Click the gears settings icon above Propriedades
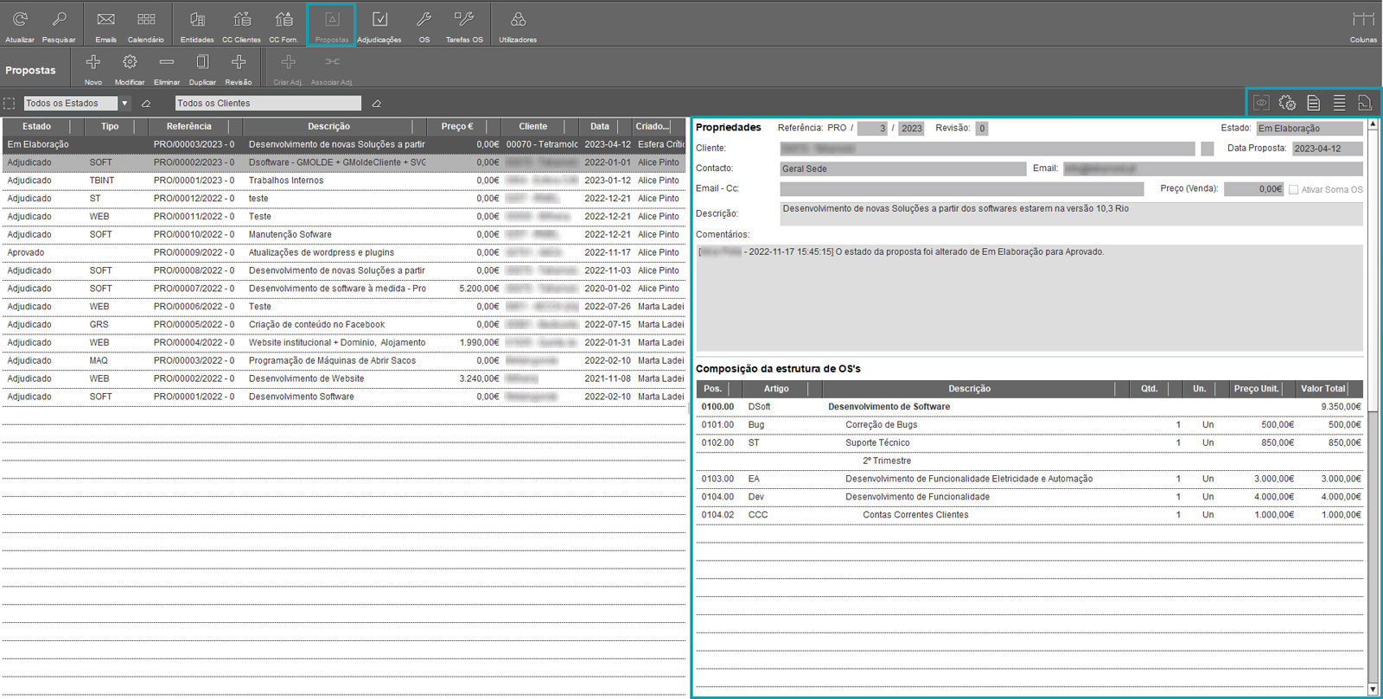Image resolution: width=1383 pixels, height=699 pixels. (1287, 103)
